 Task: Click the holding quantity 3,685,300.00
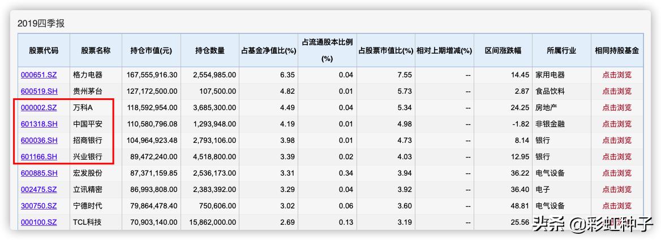pyautogui.click(x=214, y=108)
